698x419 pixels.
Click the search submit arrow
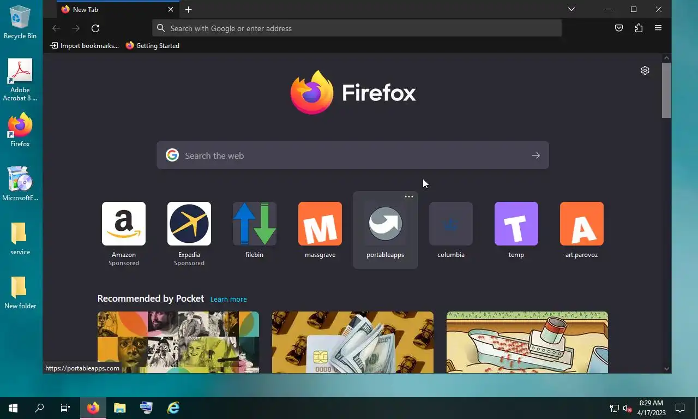536,155
